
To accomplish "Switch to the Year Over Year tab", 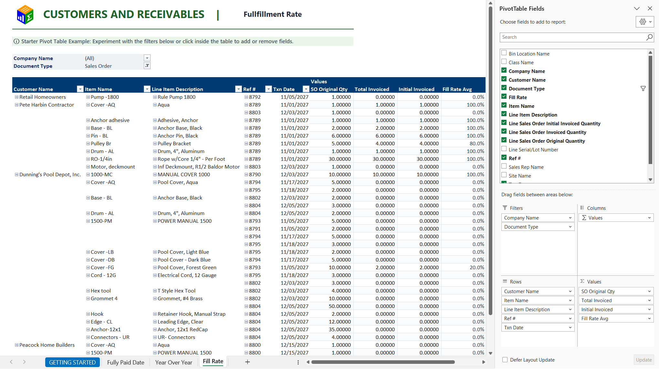I will coord(174,362).
